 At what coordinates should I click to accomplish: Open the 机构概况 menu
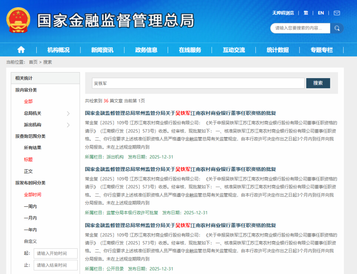[x=58, y=50]
